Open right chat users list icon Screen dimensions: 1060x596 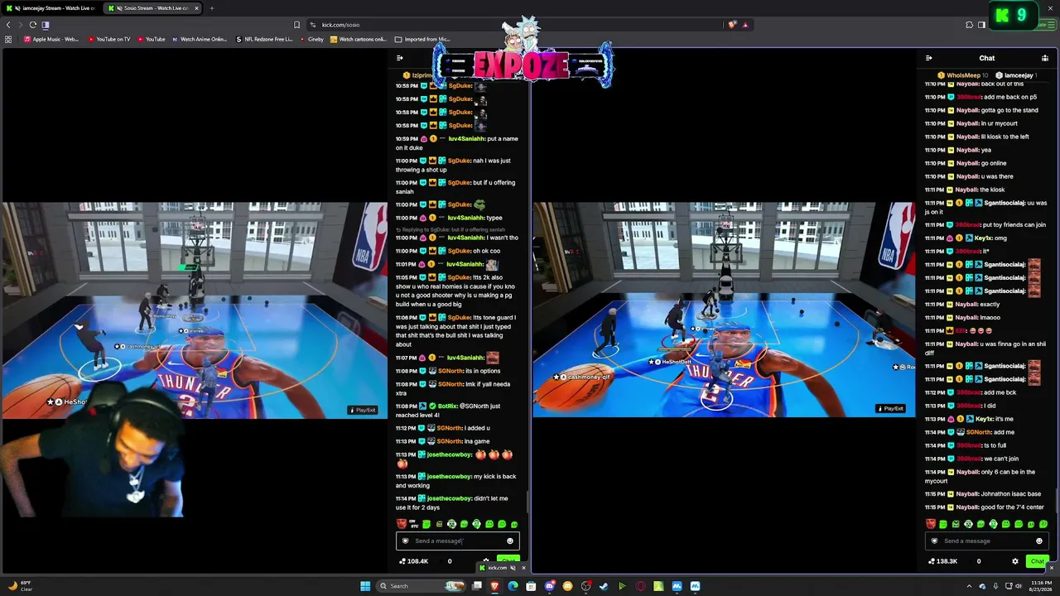tap(1044, 58)
